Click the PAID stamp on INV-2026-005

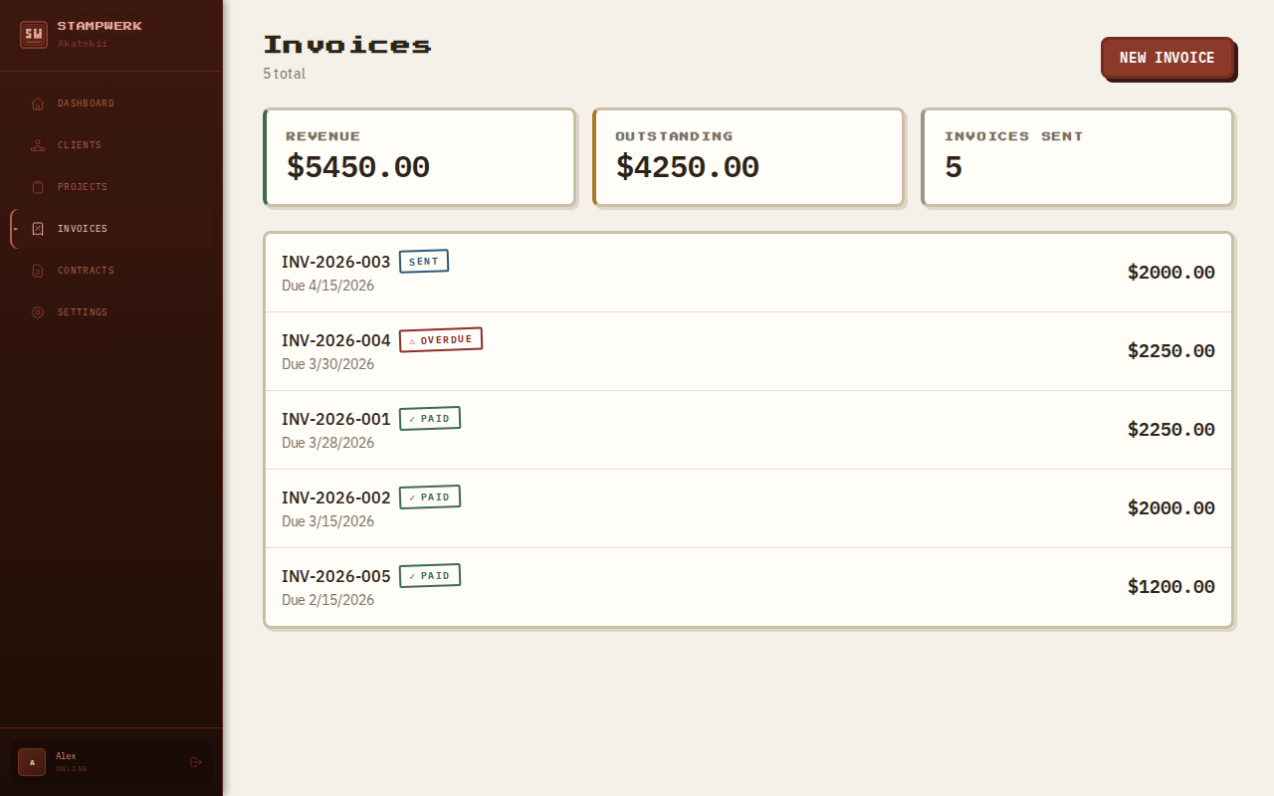430,575
